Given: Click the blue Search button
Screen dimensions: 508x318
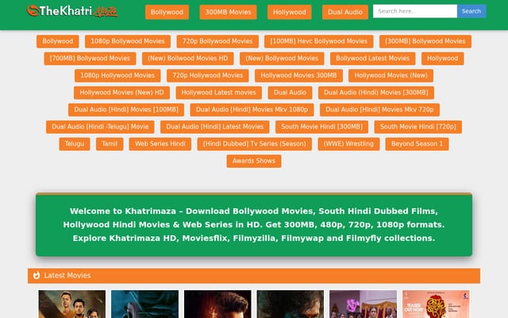Looking at the screenshot, I should click(471, 11).
